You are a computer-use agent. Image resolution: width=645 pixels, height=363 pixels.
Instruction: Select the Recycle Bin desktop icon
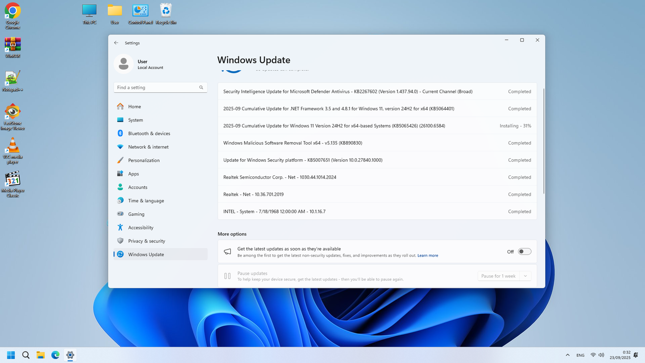pos(166,14)
